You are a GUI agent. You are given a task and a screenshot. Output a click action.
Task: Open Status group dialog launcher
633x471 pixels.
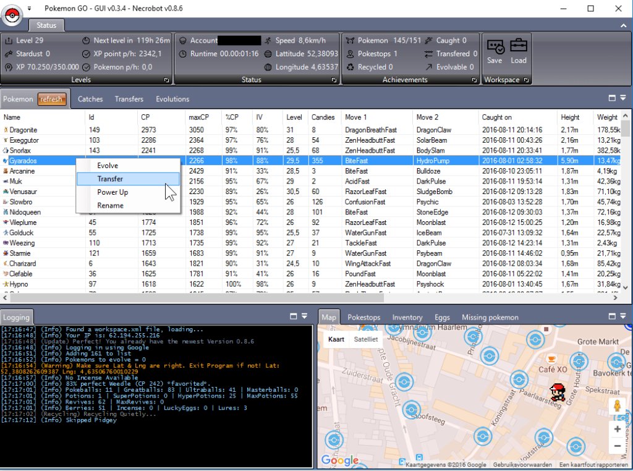[x=334, y=80]
